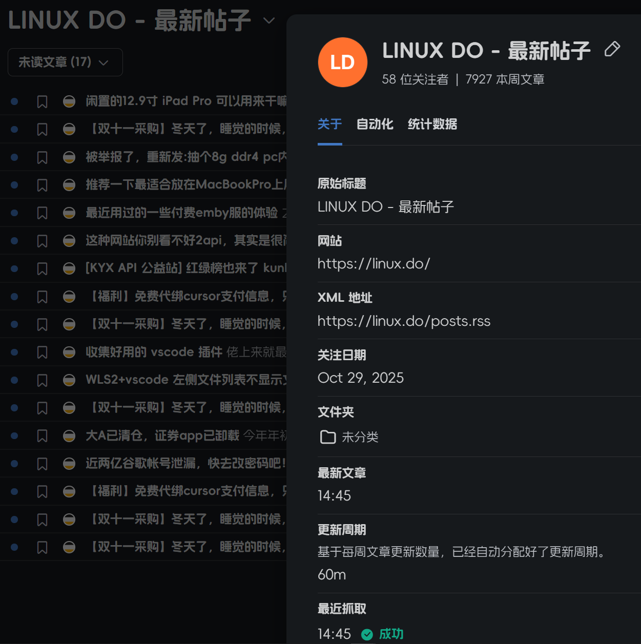Click the folder icon next to 未分类
The width and height of the screenshot is (641, 644).
pyautogui.click(x=328, y=437)
